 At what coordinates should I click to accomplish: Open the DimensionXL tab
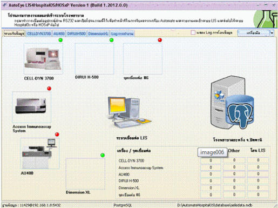pos(98,33)
